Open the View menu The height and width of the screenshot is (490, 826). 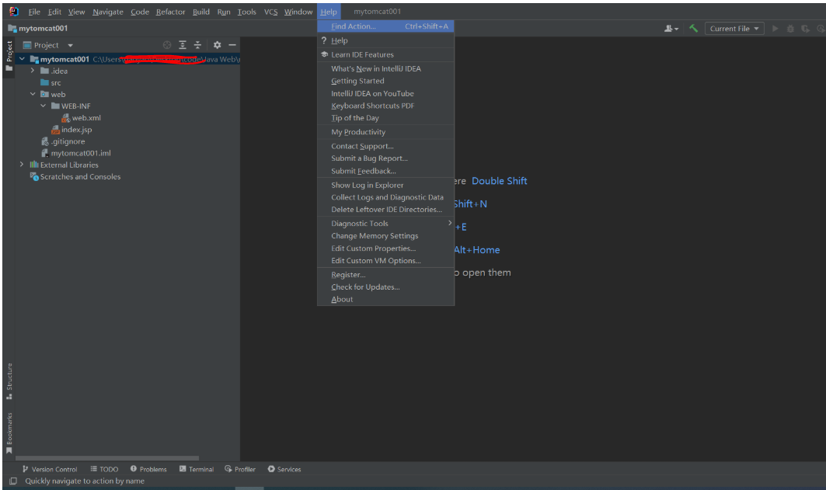pyautogui.click(x=76, y=12)
